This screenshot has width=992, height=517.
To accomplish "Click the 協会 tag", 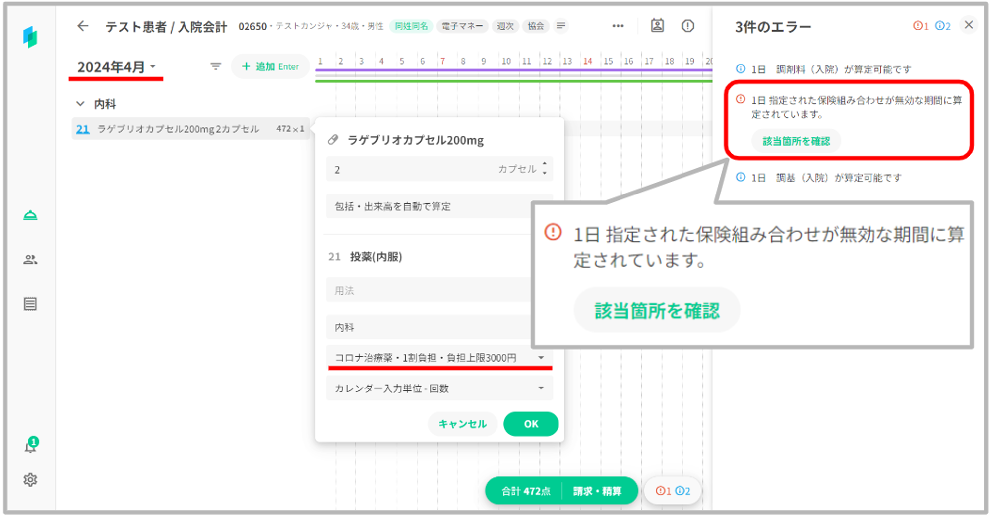I will [536, 26].
